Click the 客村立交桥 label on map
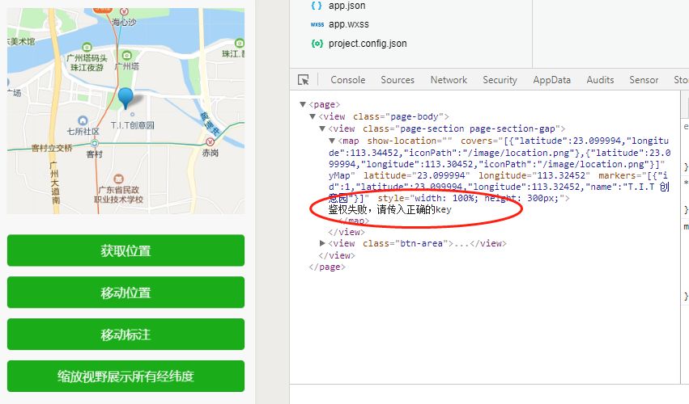 tap(51, 148)
